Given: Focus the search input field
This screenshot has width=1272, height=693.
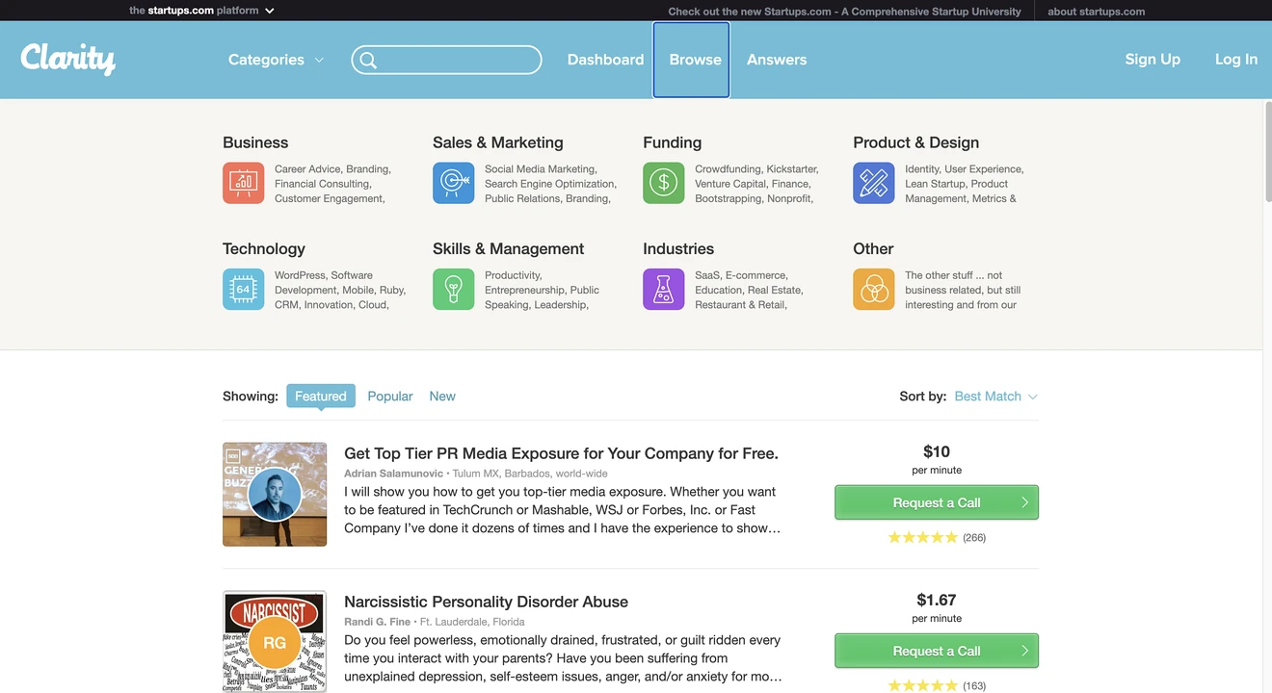Looking at the screenshot, I should (x=446, y=60).
